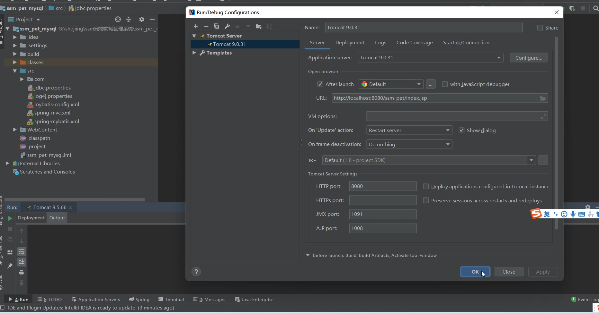Image resolution: width=599 pixels, height=313 pixels.
Task: Open Application server dropdown
Action: pos(430,58)
